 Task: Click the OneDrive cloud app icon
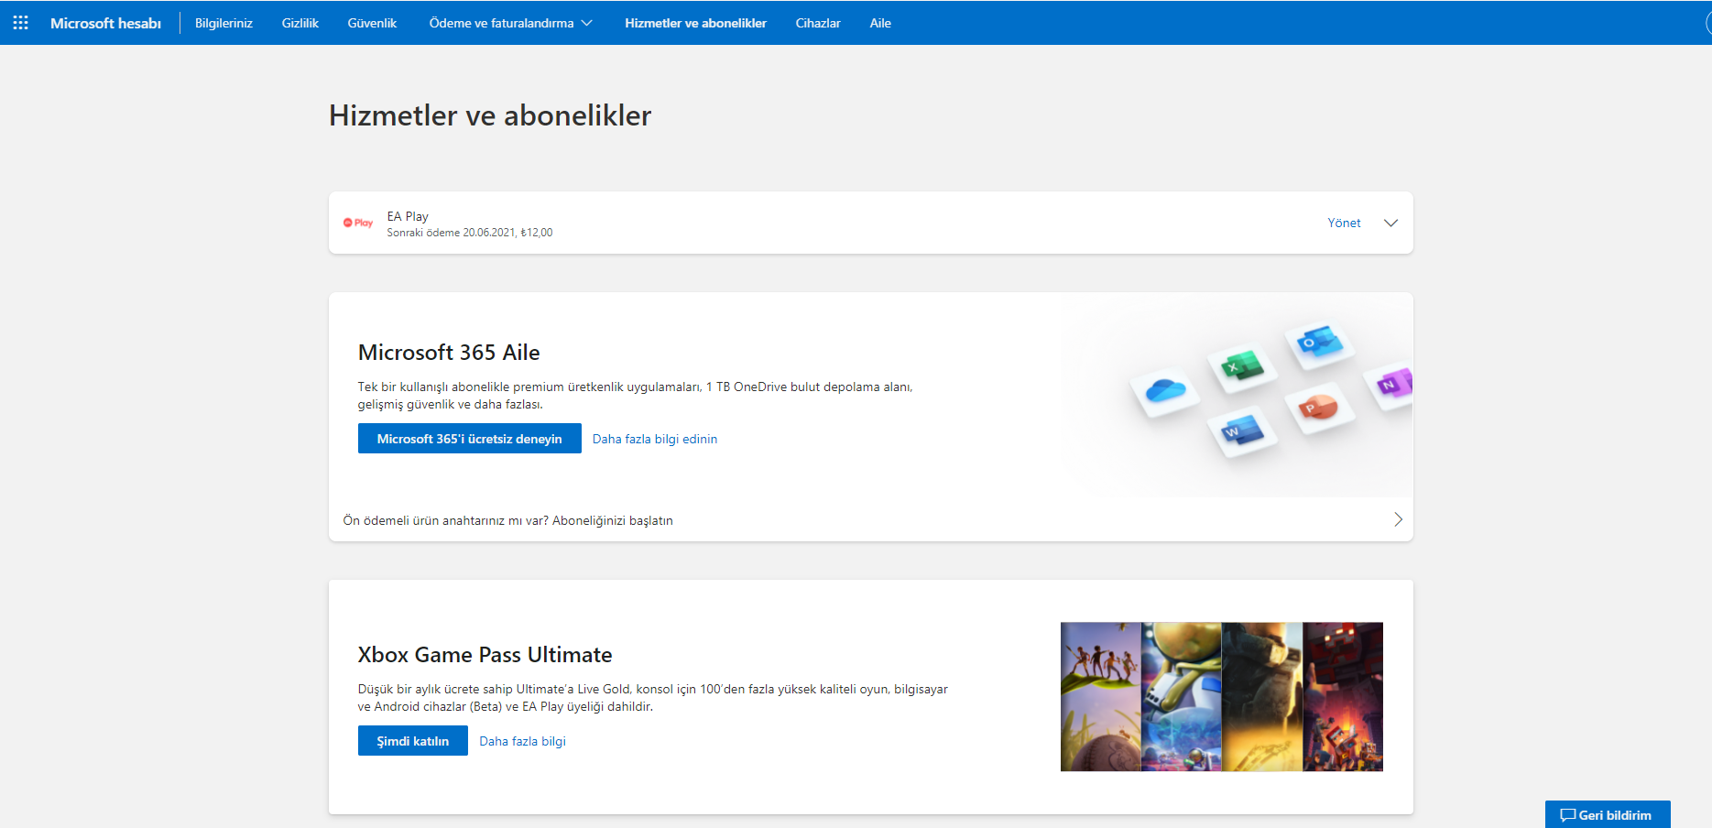tap(1165, 390)
